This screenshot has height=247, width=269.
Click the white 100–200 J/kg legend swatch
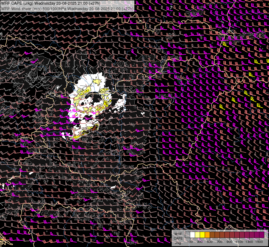point(193,235)
